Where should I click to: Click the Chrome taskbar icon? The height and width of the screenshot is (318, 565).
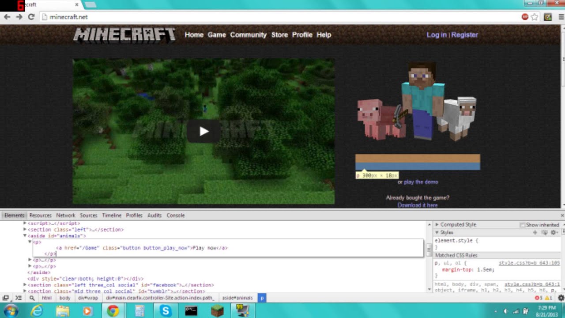[113, 311]
